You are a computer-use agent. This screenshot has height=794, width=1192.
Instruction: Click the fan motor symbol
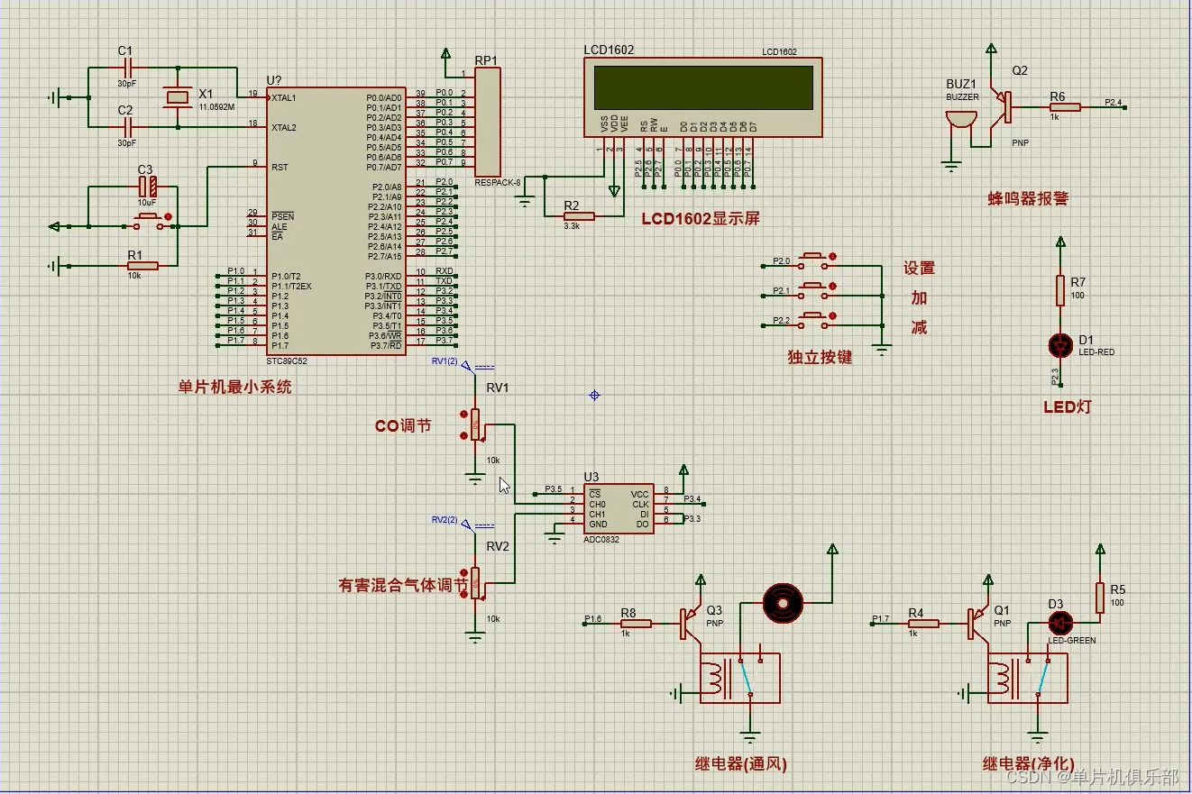click(x=782, y=602)
